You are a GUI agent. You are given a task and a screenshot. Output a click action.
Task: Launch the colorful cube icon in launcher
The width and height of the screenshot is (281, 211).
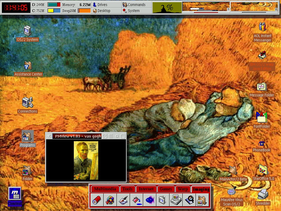click(x=110, y=200)
